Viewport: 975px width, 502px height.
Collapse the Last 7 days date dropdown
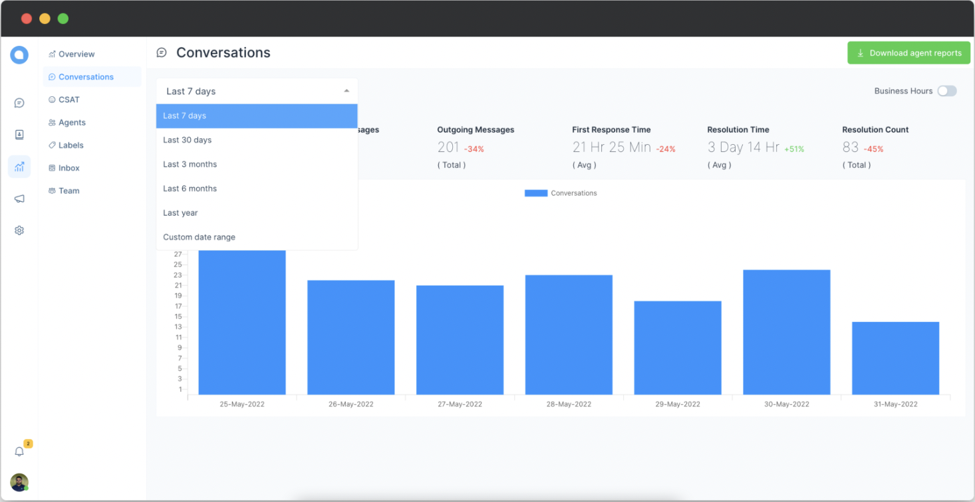click(x=257, y=91)
